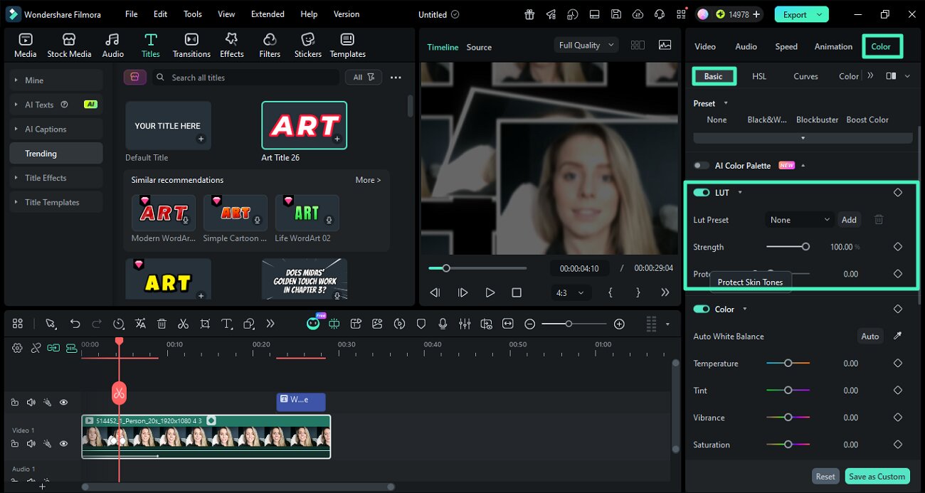Viewport: 925px width, 493px height.
Task: Open the cloud upload icon in title bar
Action: 638,14
